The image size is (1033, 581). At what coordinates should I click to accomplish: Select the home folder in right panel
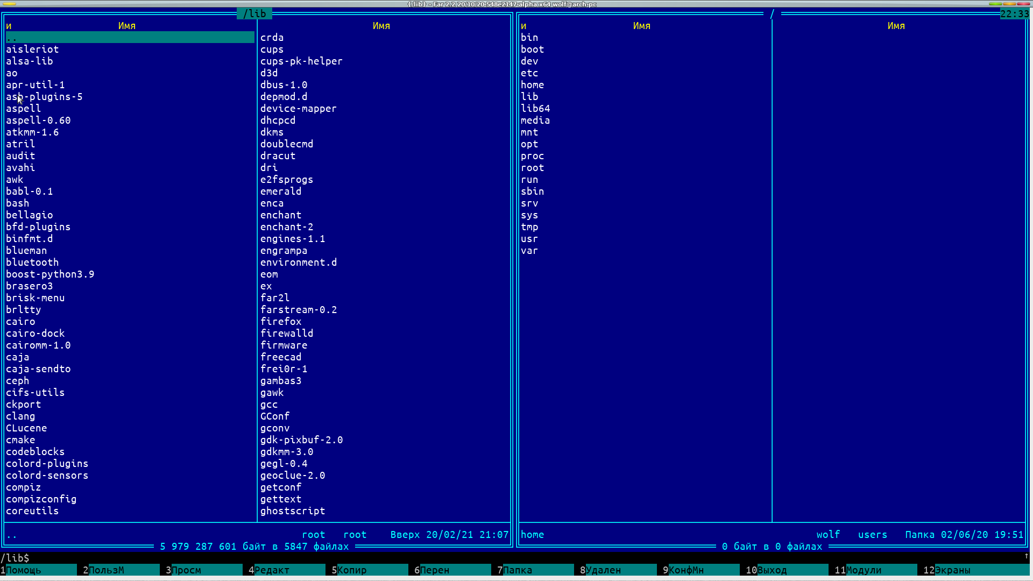532,85
